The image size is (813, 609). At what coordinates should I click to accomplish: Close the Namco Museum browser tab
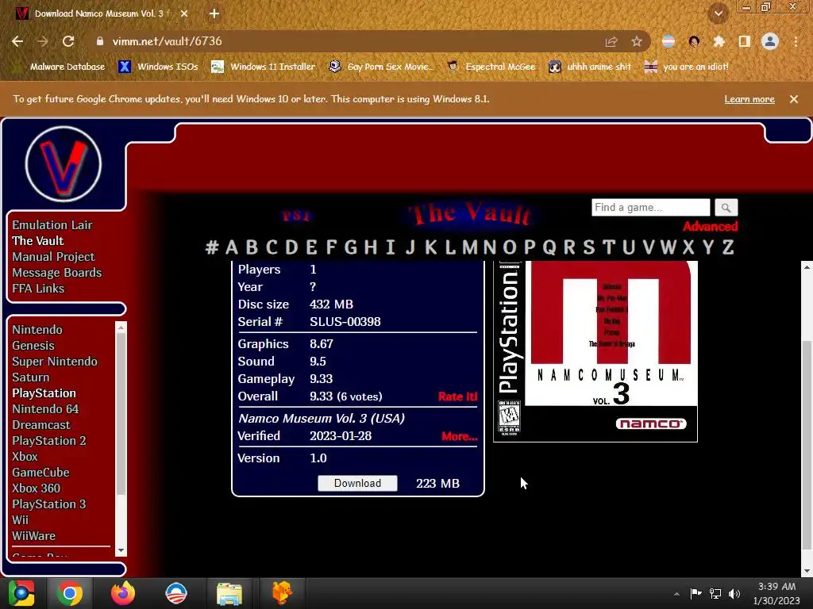click(x=184, y=13)
